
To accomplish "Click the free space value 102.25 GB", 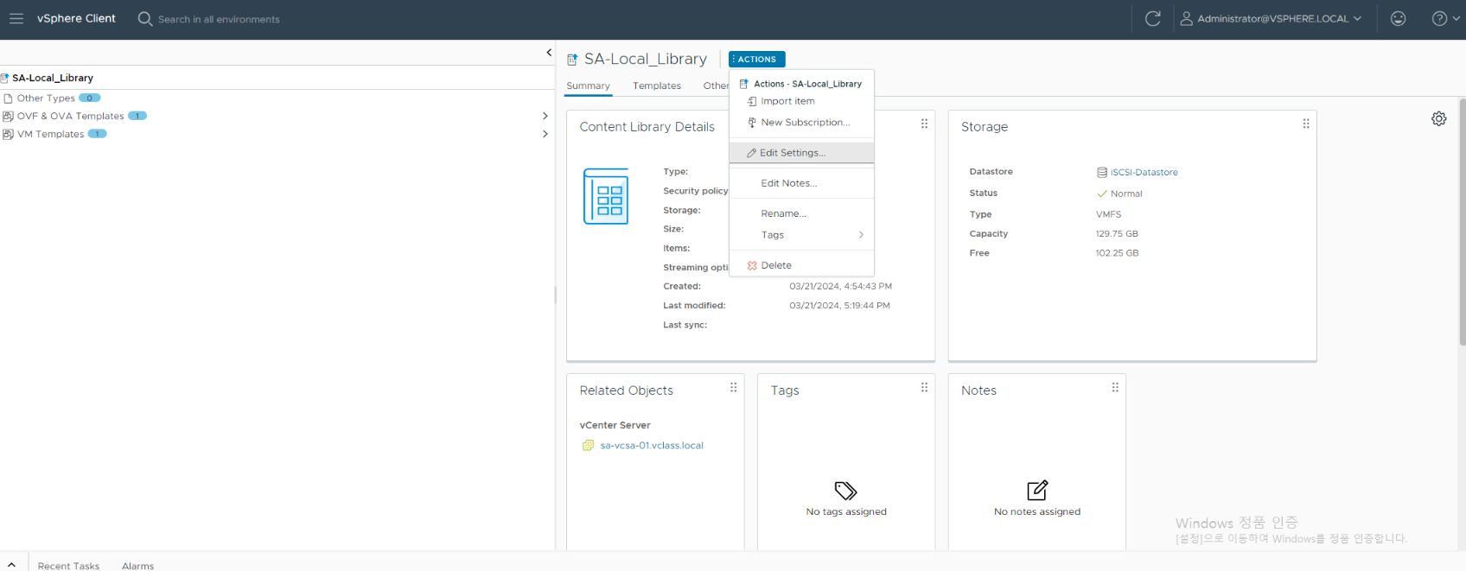I will click(1117, 253).
